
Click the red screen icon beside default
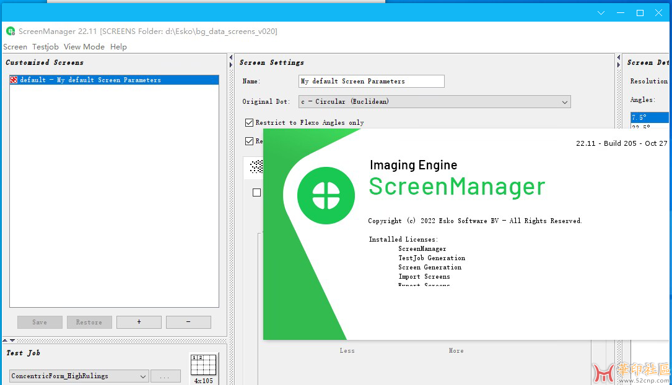[x=14, y=80]
